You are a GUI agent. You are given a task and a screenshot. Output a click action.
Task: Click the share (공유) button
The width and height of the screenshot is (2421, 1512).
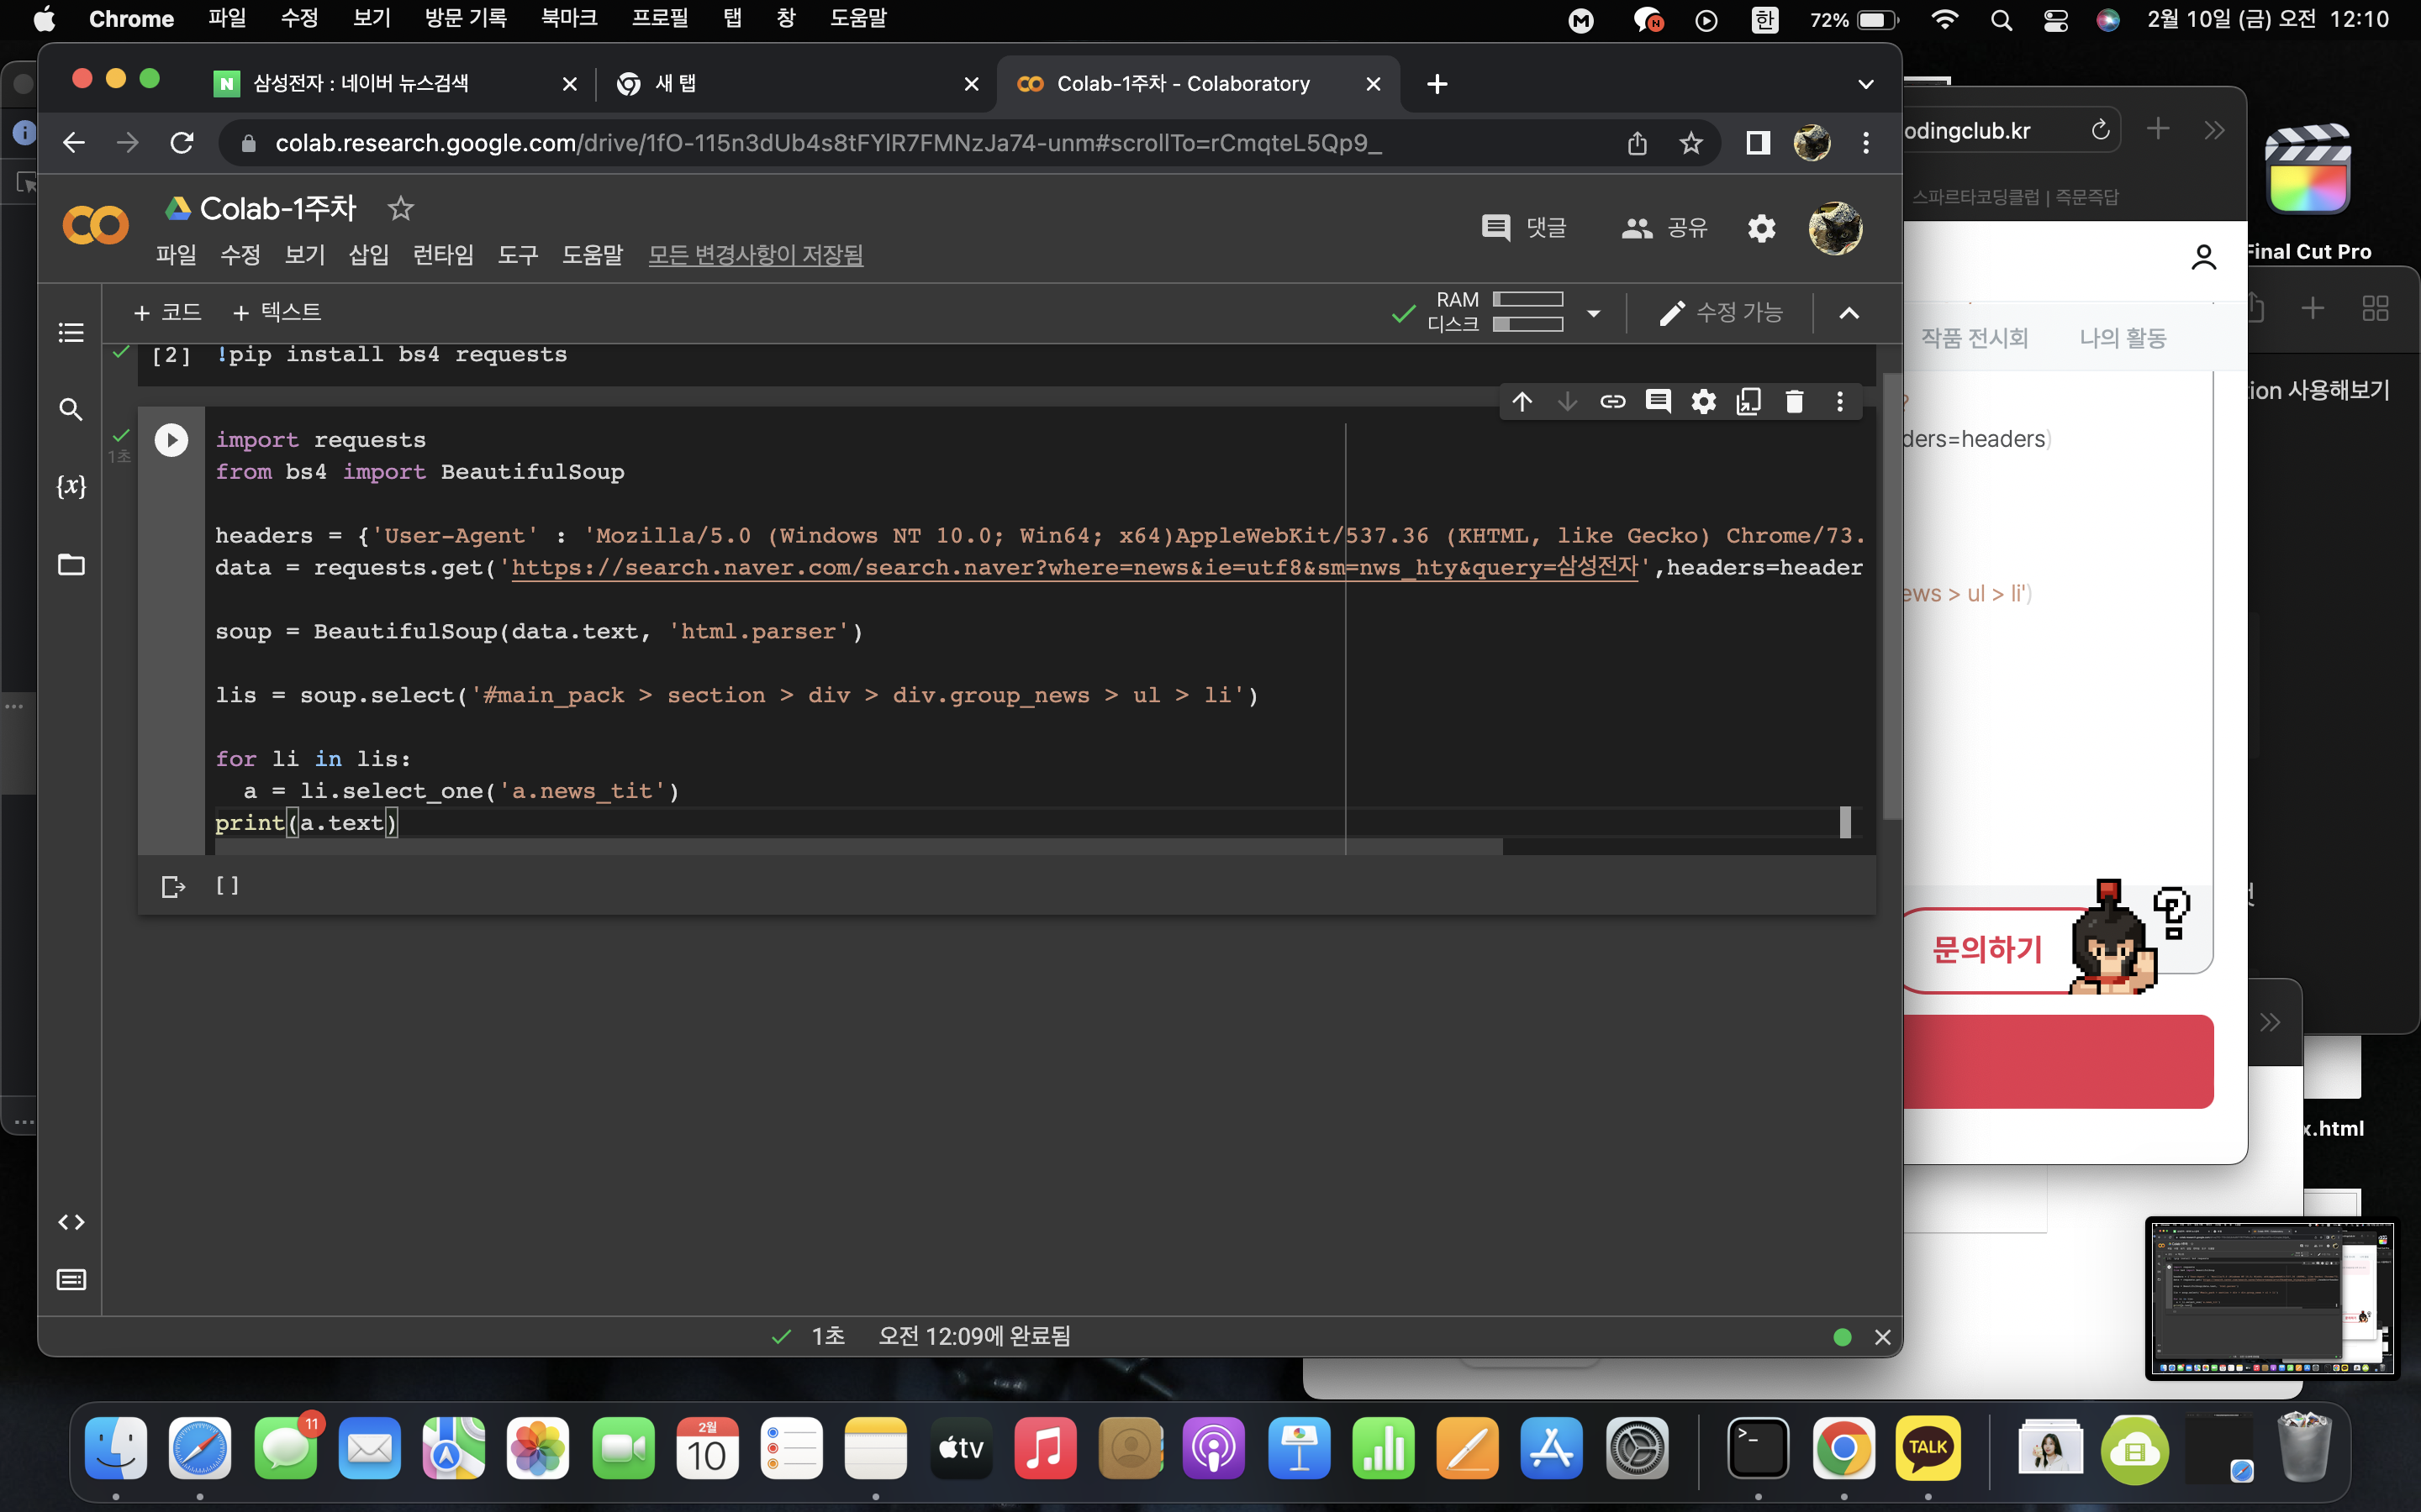1664,228
